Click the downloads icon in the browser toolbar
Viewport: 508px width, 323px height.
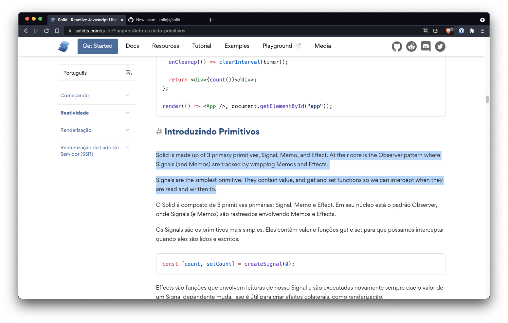pyautogui.click(x=436, y=31)
